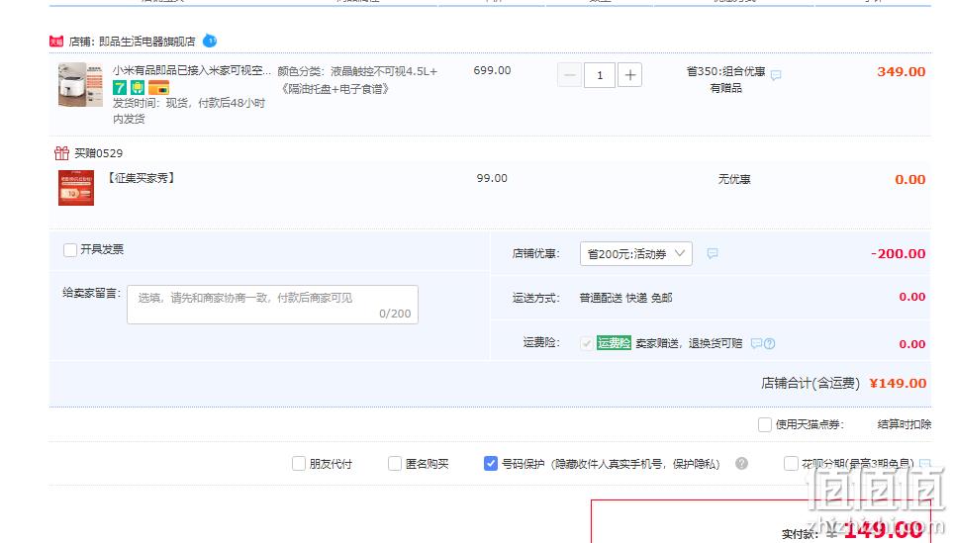
Task: Open the blue Wangwang chat icon
Action: [x=209, y=41]
